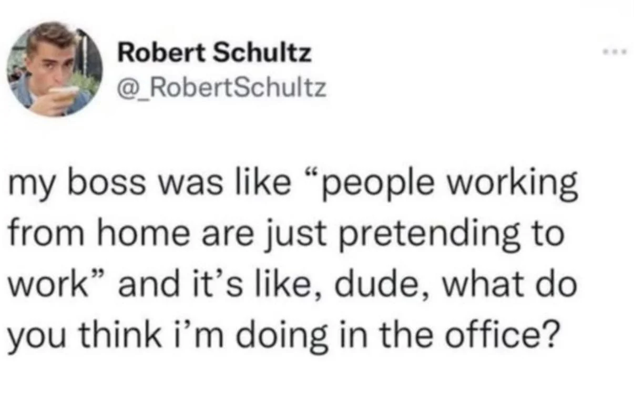The height and width of the screenshot is (405, 634).
Task: Click the bold Robert Schultz header text
Action: point(214,51)
